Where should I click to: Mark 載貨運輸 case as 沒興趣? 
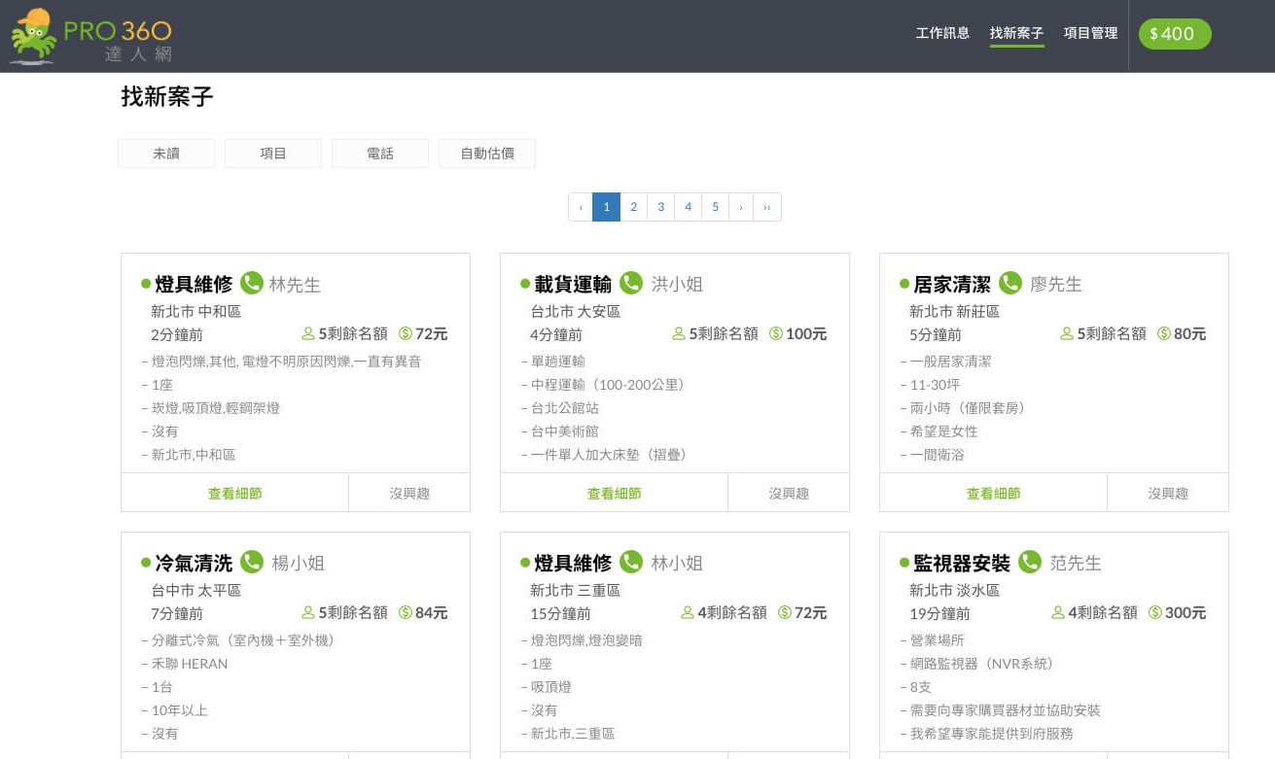789,493
